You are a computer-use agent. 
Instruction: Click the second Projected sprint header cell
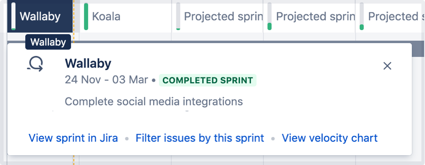[309, 17]
